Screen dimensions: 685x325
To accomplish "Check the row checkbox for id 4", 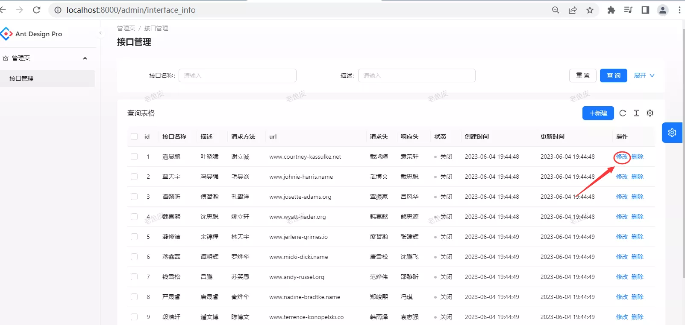I will [134, 217].
